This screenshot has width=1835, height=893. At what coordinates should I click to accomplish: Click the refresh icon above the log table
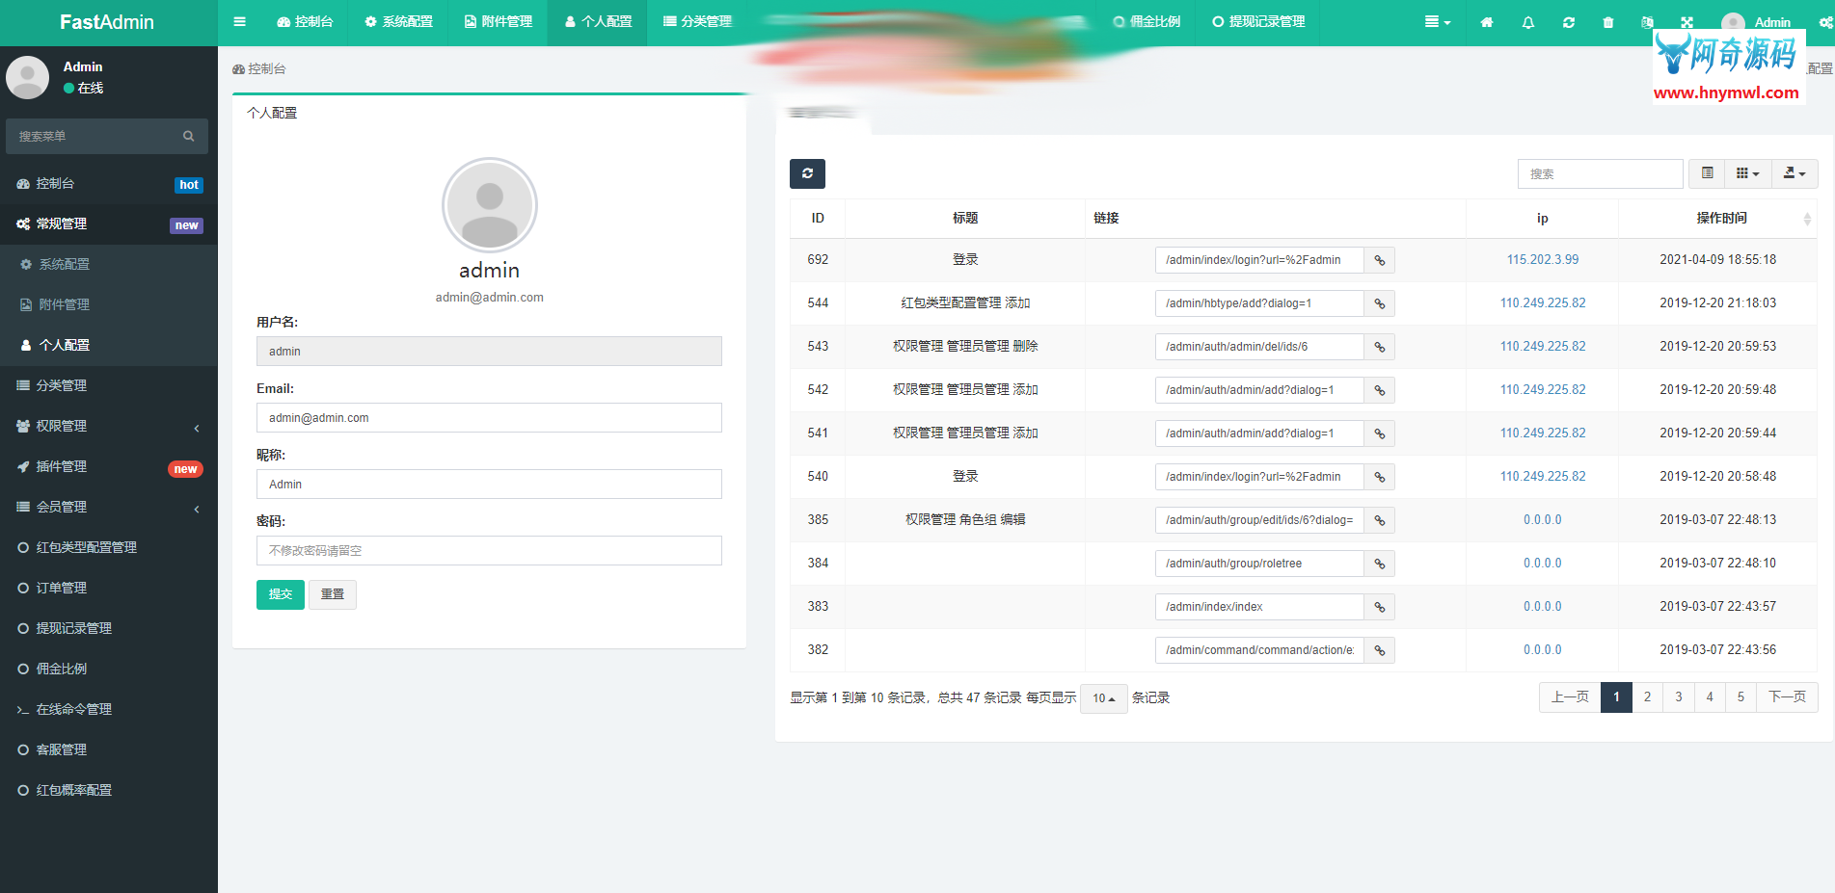click(807, 173)
